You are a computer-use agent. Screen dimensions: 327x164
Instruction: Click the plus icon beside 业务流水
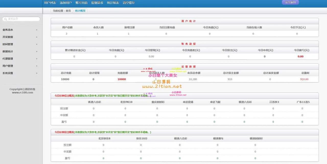(37, 30)
